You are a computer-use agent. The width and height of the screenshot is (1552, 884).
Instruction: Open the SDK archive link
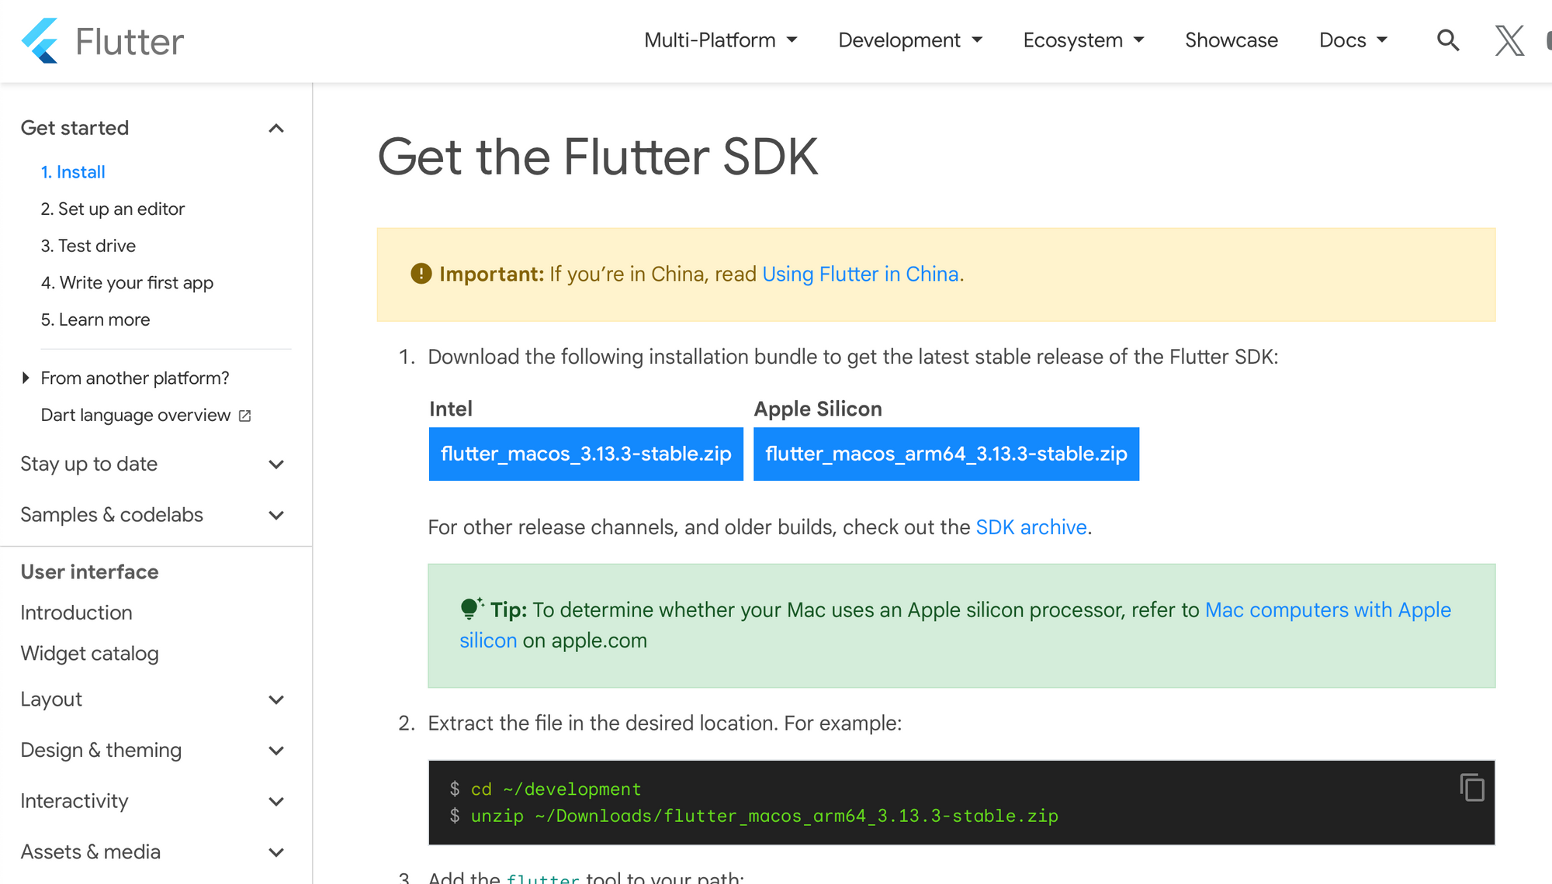1031,527
